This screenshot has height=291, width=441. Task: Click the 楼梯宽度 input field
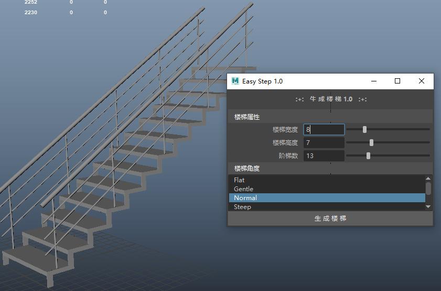tap(324, 129)
